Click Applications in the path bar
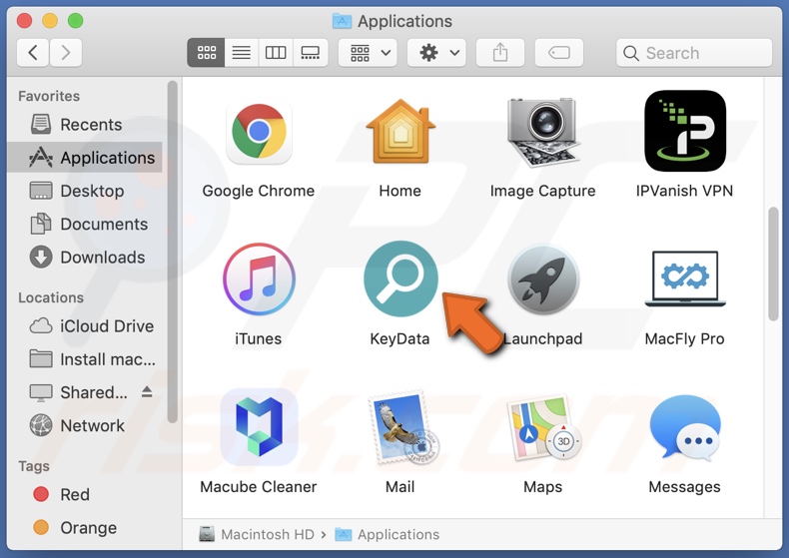 [387, 534]
